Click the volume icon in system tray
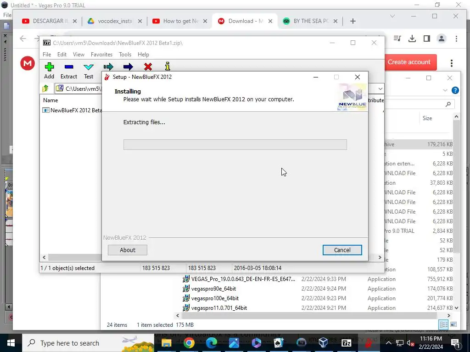 [x=410, y=343]
